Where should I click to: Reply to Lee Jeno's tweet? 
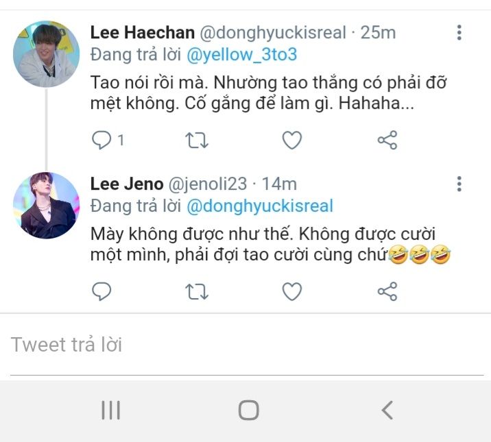[x=101, y=291]
